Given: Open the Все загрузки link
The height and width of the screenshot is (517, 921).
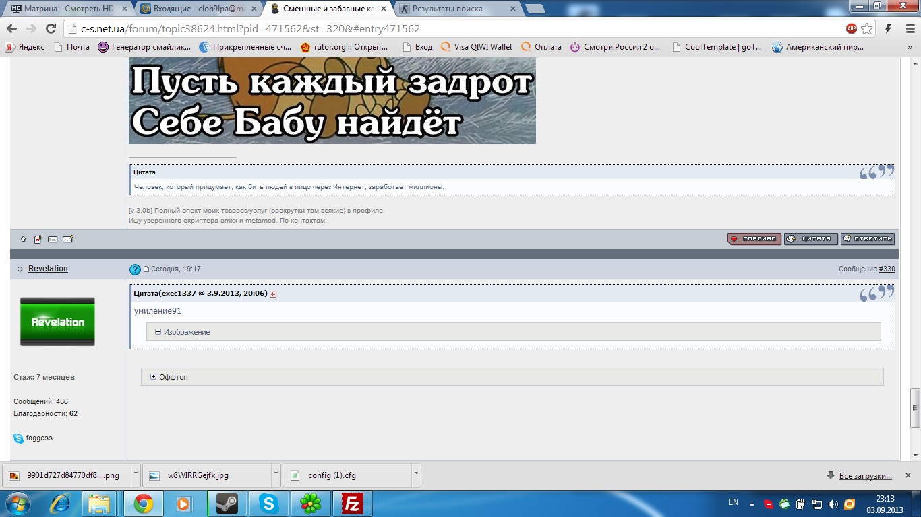Looking at the screenshot, I should pos(865,475).
